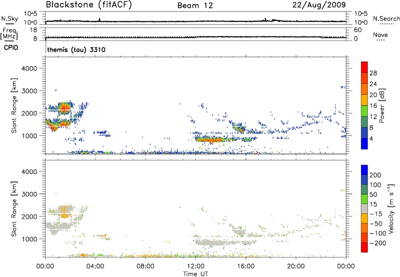Click the Velocity colorbar value '50'
The height and width of the screenshot is (277, 400).
click(373, 194)
